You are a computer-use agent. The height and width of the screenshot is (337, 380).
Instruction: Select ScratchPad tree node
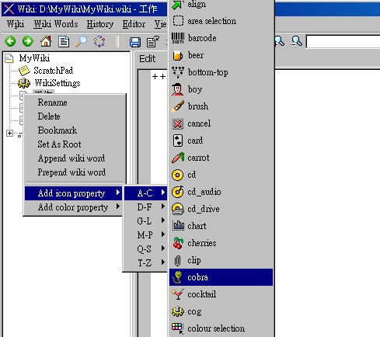tap(53, 71)
